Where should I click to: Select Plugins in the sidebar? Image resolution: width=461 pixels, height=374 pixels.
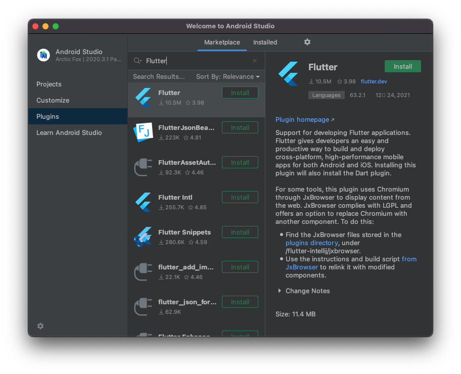pyautogui.click(x=78, y=116)
